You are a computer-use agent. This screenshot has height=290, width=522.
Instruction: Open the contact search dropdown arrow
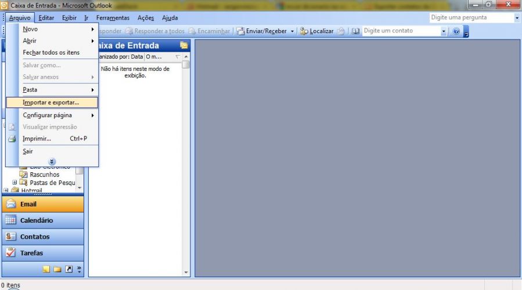click(x=444, y=31)
